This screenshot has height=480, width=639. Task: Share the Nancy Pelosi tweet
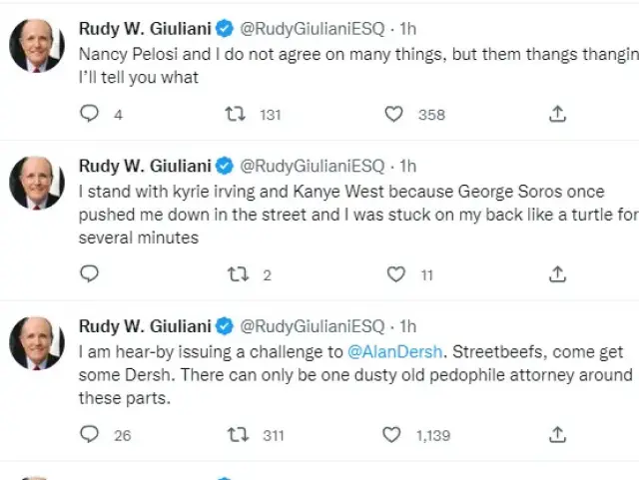click(558, 114)
